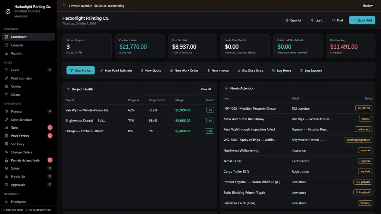381x214 pixels.
Task: Click the Project Health roller icon
Action: (68, 89)
